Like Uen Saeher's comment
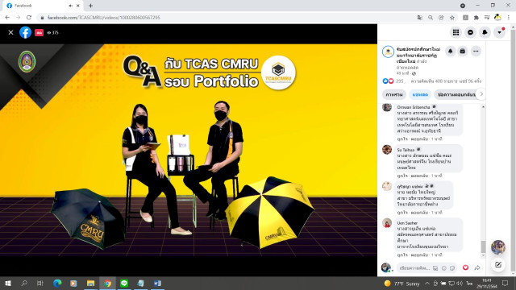516x290 pixels. pyautogui.click(x=402, y=255)
